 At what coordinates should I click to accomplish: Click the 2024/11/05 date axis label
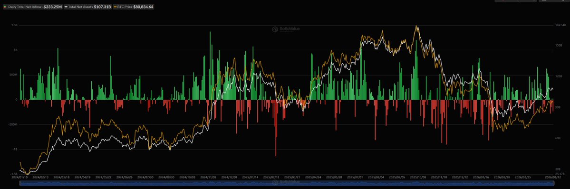tap(208, 178)
